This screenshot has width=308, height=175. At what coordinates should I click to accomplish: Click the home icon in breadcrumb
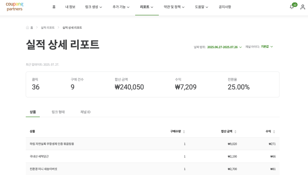28,28
